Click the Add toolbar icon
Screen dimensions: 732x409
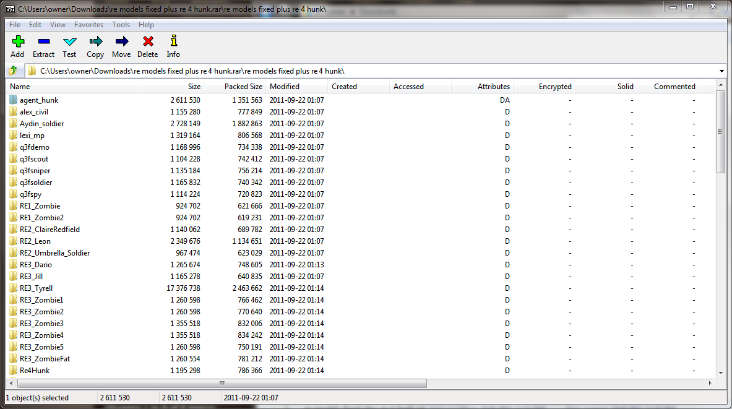point(18,41)
